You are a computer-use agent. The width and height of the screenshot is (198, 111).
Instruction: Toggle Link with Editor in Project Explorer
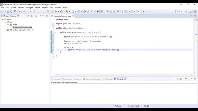click(32, 16)
